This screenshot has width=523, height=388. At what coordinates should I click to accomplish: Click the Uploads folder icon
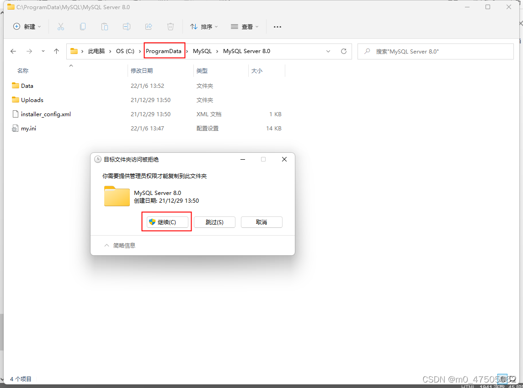pyautogui.click(x=16, y=99)
